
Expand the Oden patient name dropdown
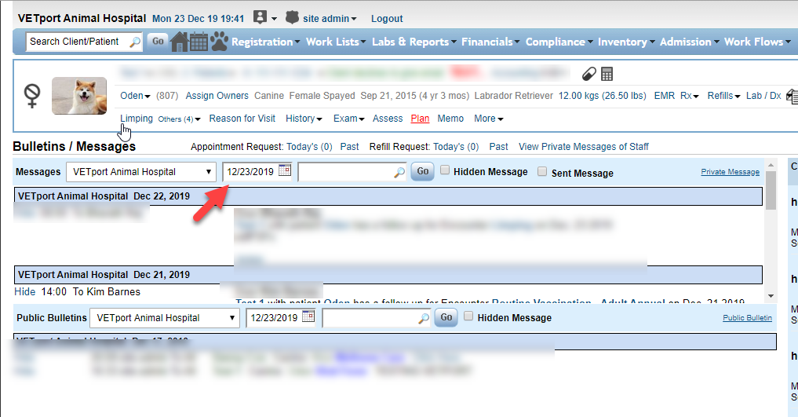point(135,96)
